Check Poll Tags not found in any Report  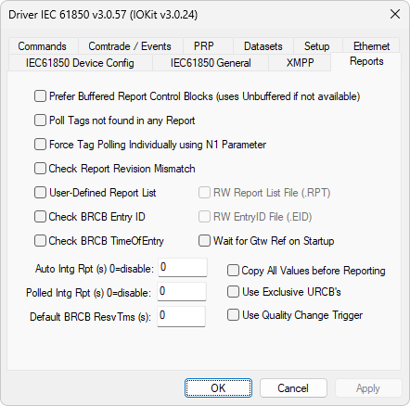(40, 121)
